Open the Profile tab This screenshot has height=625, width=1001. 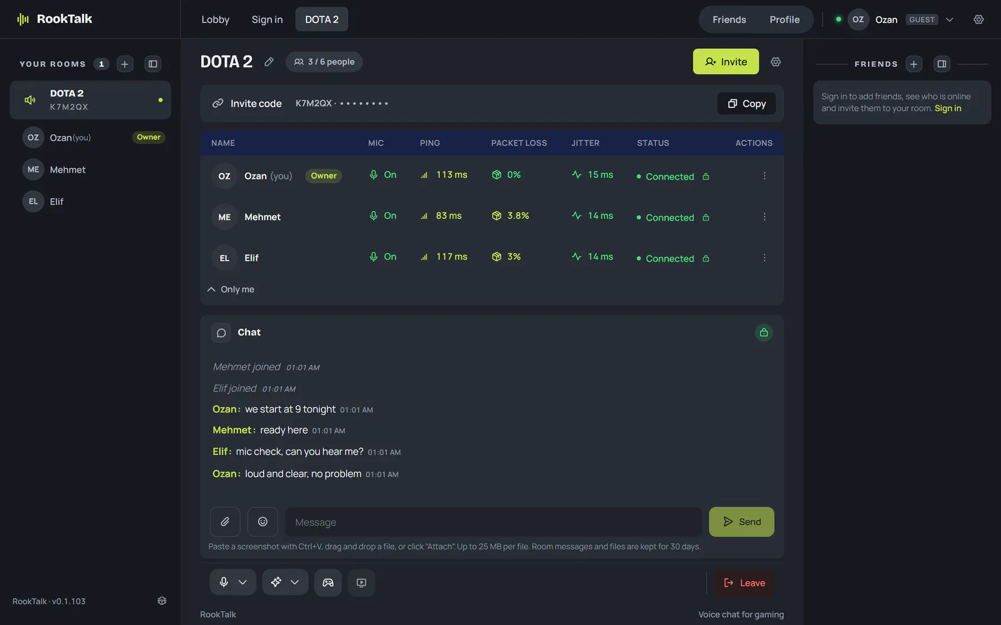point(785,19)
